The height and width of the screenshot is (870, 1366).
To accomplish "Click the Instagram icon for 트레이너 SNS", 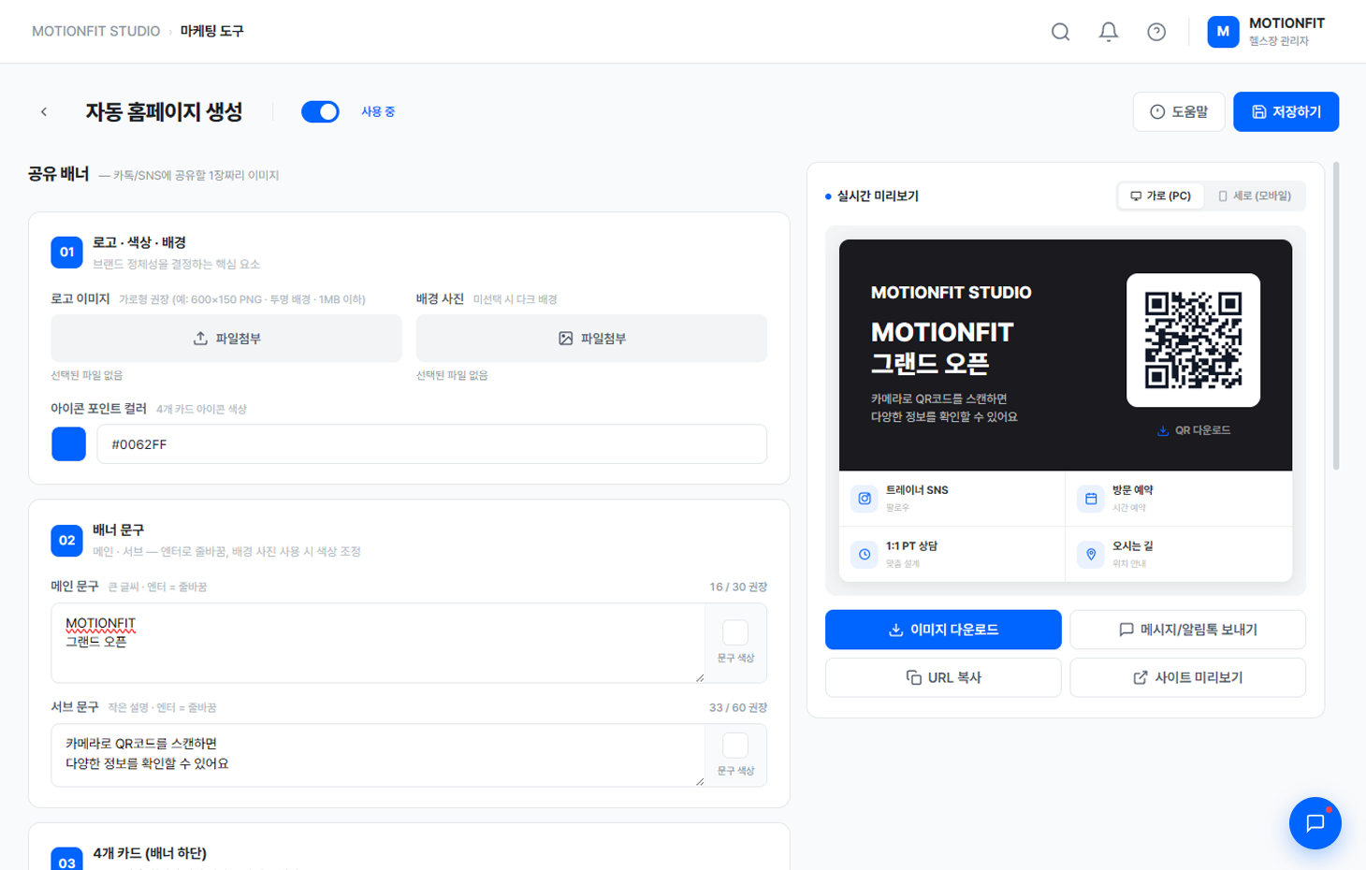I will click(x=865, y=499).
